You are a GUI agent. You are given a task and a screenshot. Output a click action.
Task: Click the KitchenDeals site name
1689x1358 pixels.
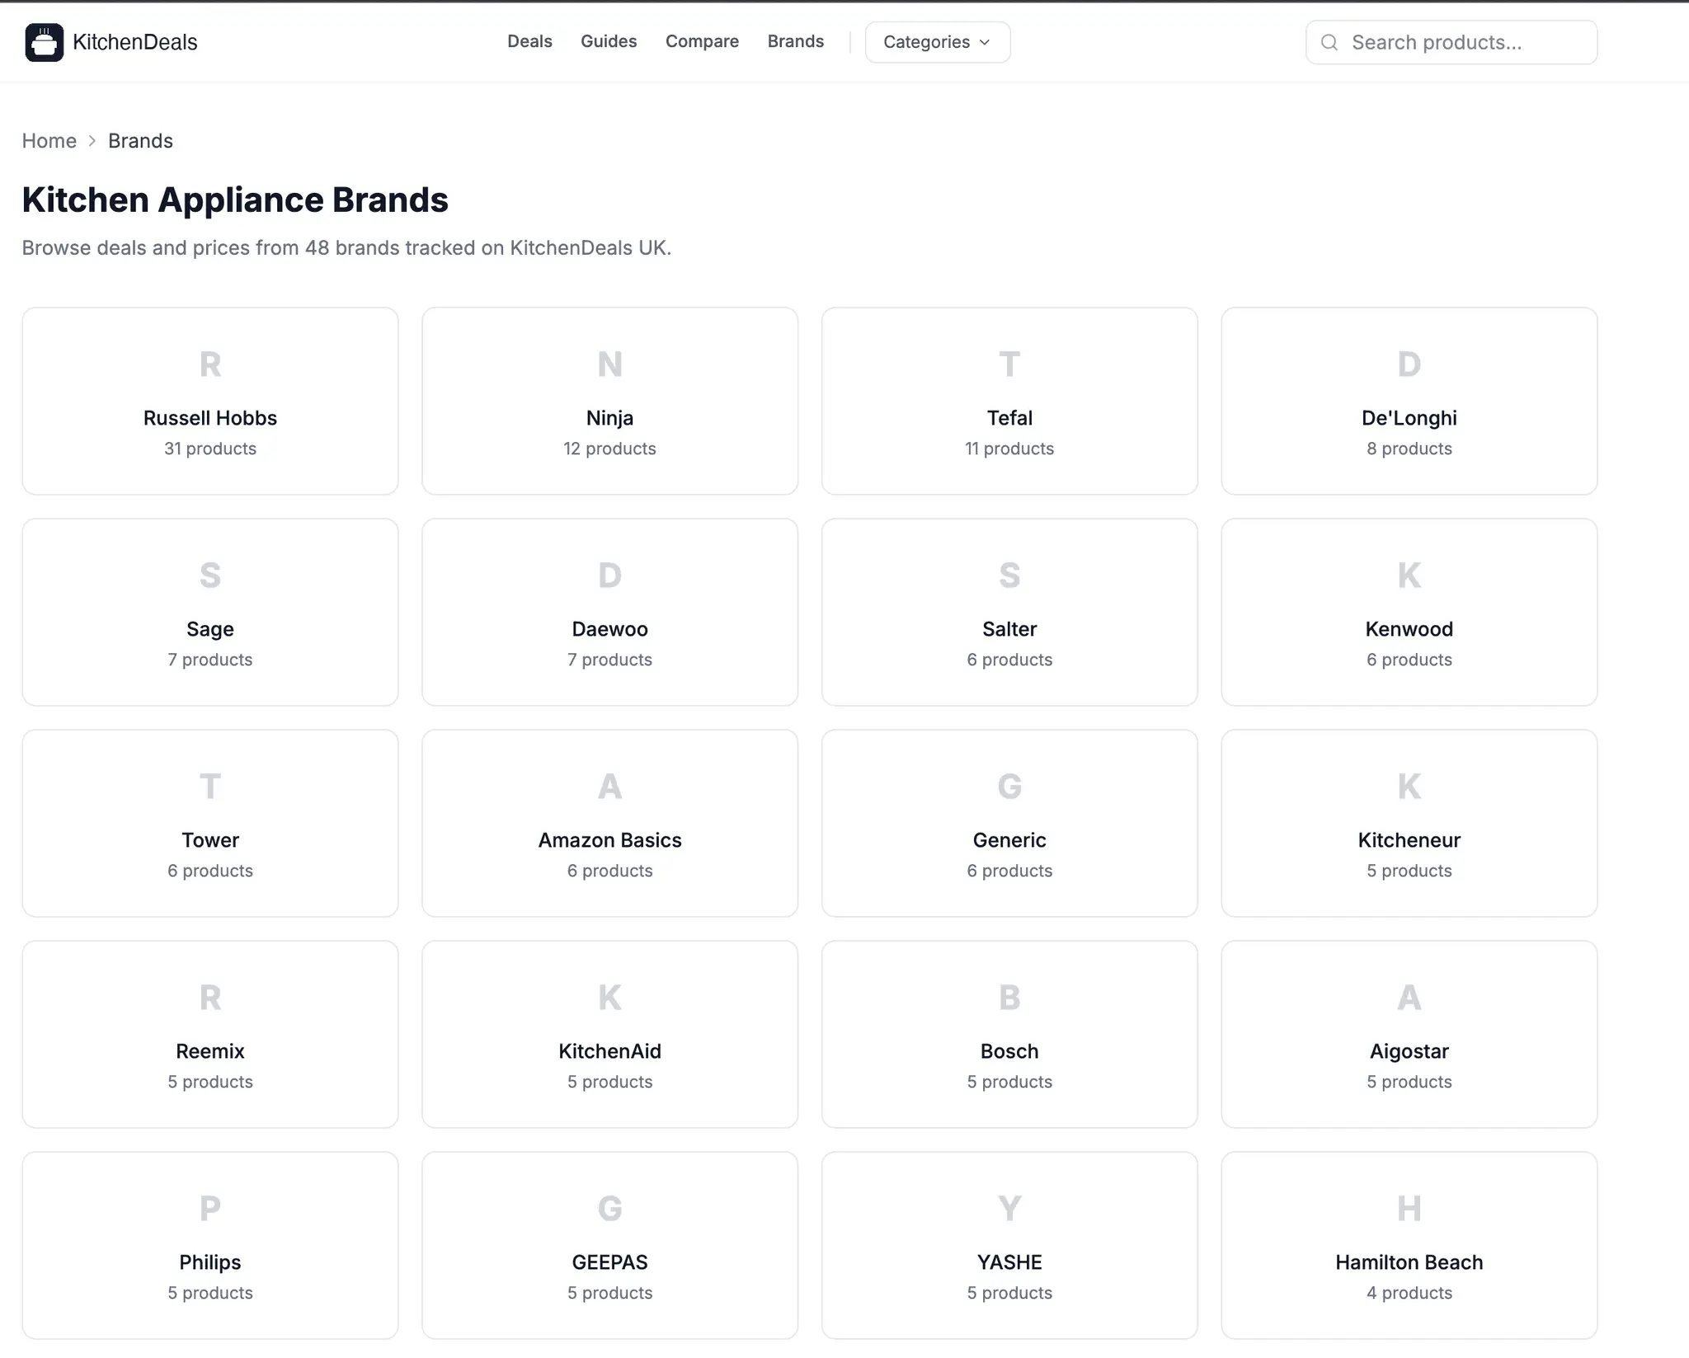[x=135, y=42]
